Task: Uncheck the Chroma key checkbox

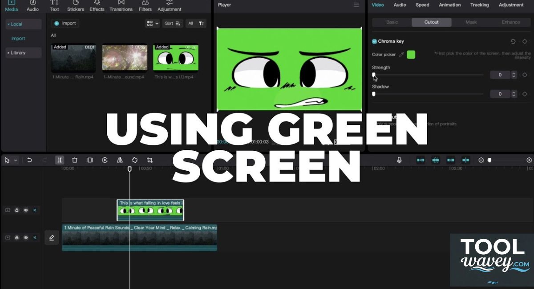Action: (x=374, y=41)
